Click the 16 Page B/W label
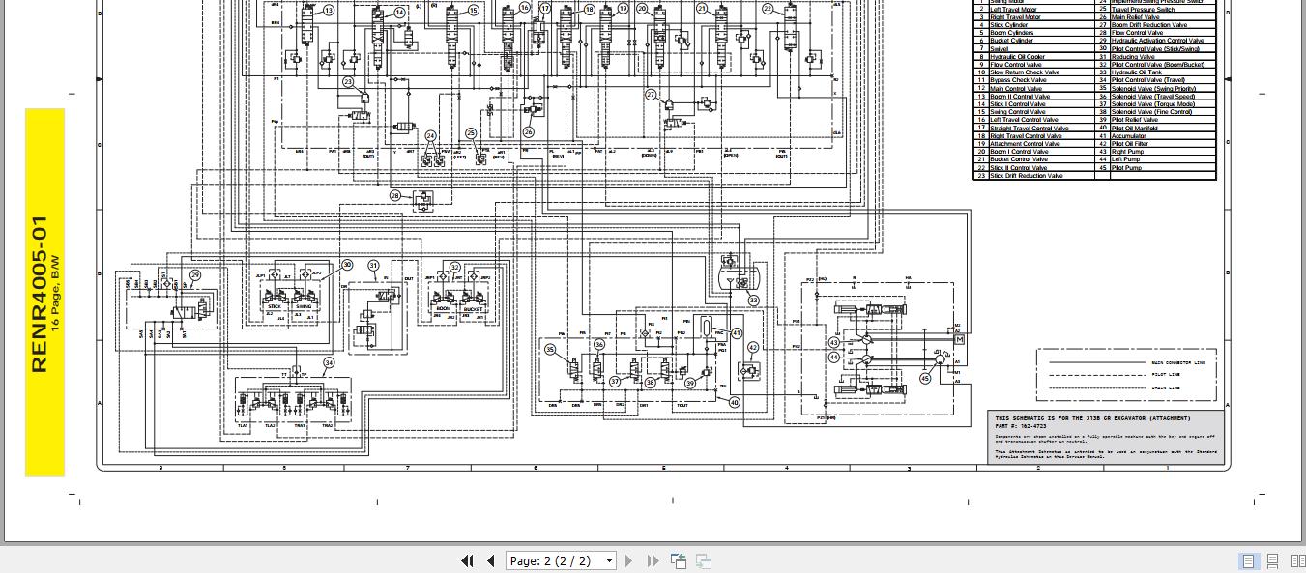This screenshot has height=573, width=1306. (x=55, y=290)
